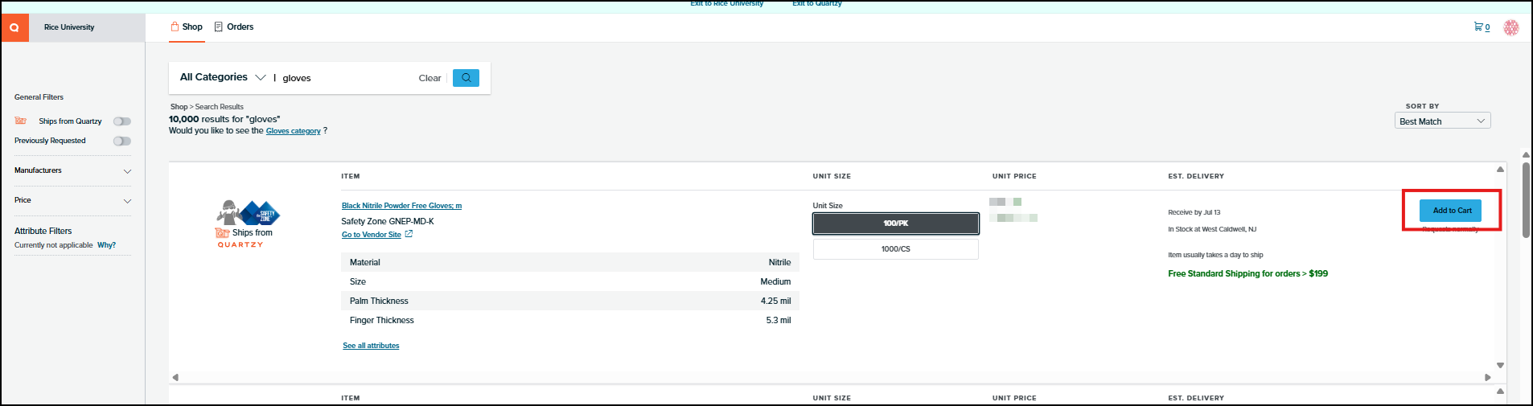Click the left horizontal scroll arrow
1533x406 pixels.
pos(175,377)
